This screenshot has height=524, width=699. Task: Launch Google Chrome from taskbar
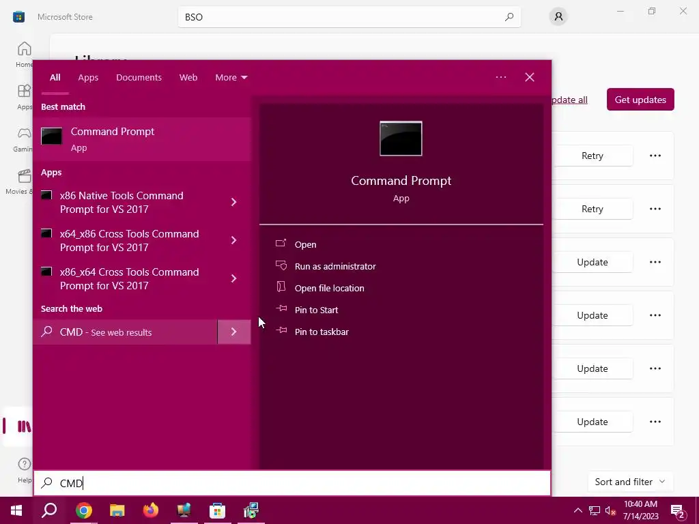pos(83,510)
